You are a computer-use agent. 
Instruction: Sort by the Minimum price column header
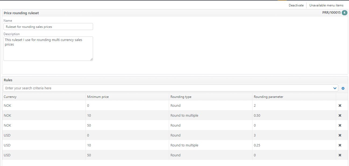point(98,97)
